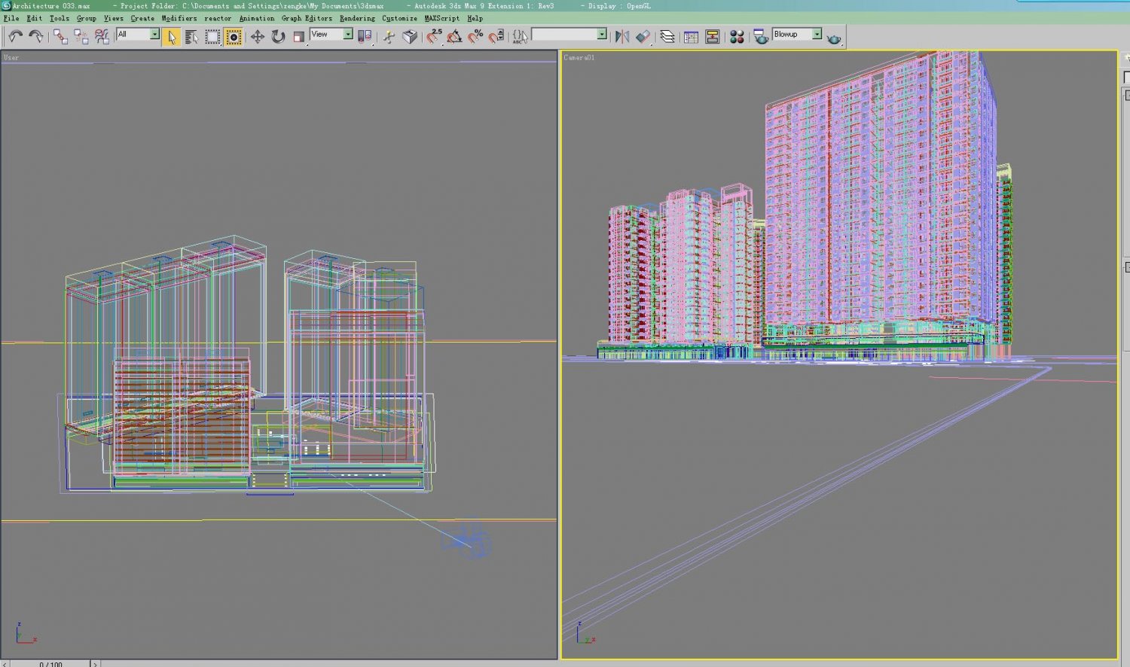Click the Undo button
Viewport: 1130px width, 667px height.
click(x=14, y=35)
